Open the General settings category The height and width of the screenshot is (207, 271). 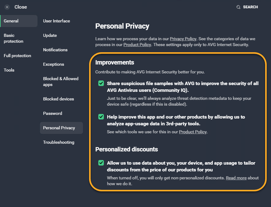click(x=11, y=21)
